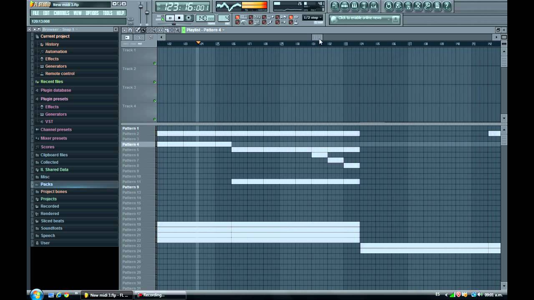Open the 1/2 step snap dropdown
534x300 pixels.
(312, 17)
